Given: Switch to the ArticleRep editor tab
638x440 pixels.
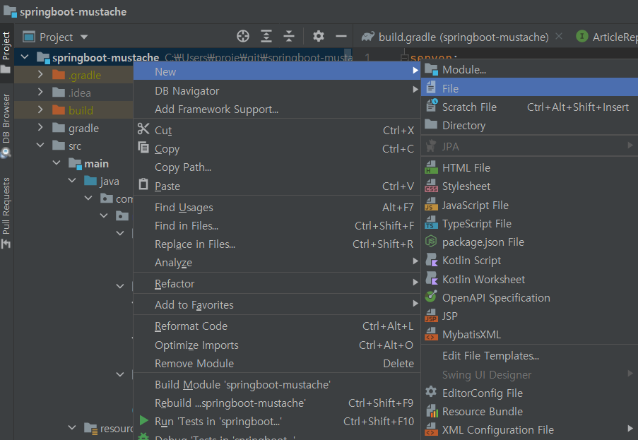Looking at the screenshot, I should pyautogui.click(x=606, y=37).
